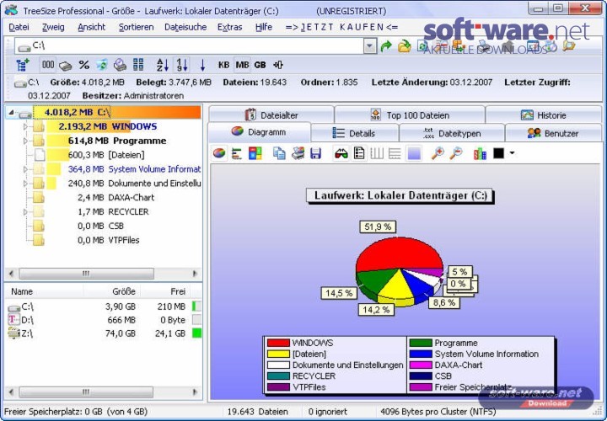The height and width of the screenshot is (421, 607).
Task: Click the select folder icon with green arrow
Action: click(x=404, y=46)
